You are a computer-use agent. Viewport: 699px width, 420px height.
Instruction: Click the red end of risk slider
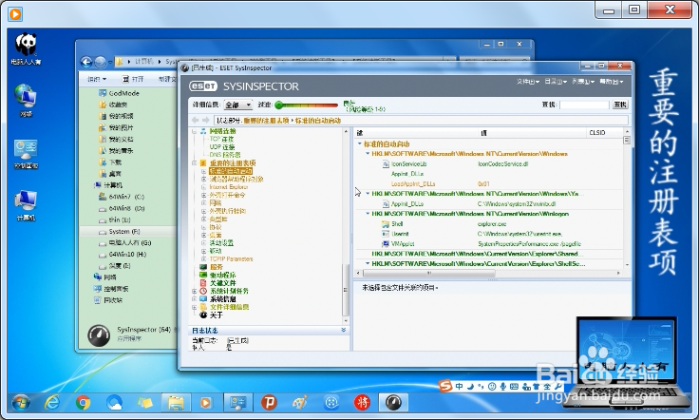point(333,105)
